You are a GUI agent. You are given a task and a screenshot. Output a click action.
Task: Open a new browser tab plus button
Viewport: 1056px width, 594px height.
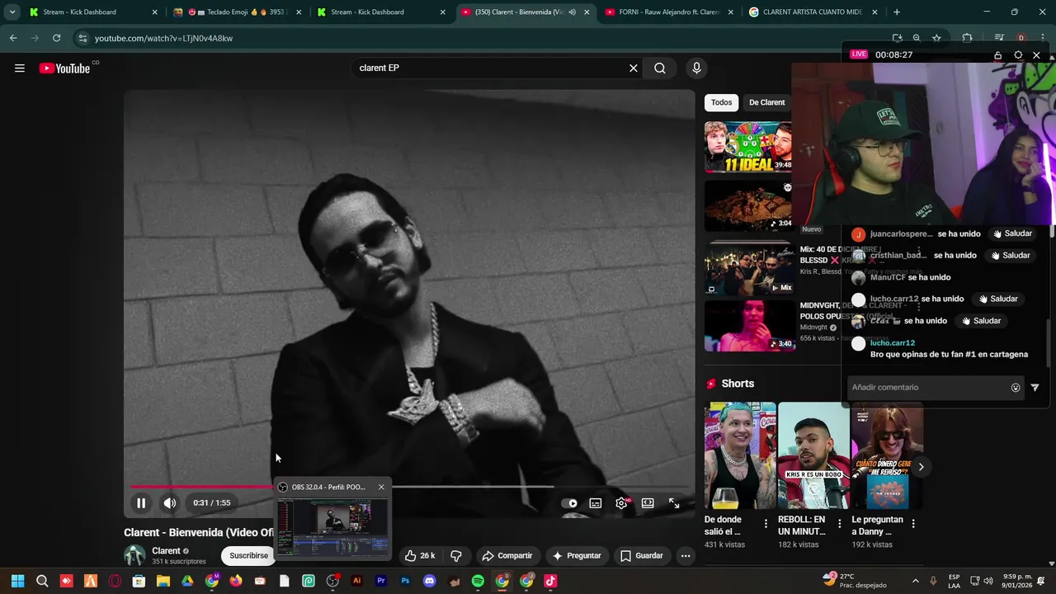coord(897,12)
